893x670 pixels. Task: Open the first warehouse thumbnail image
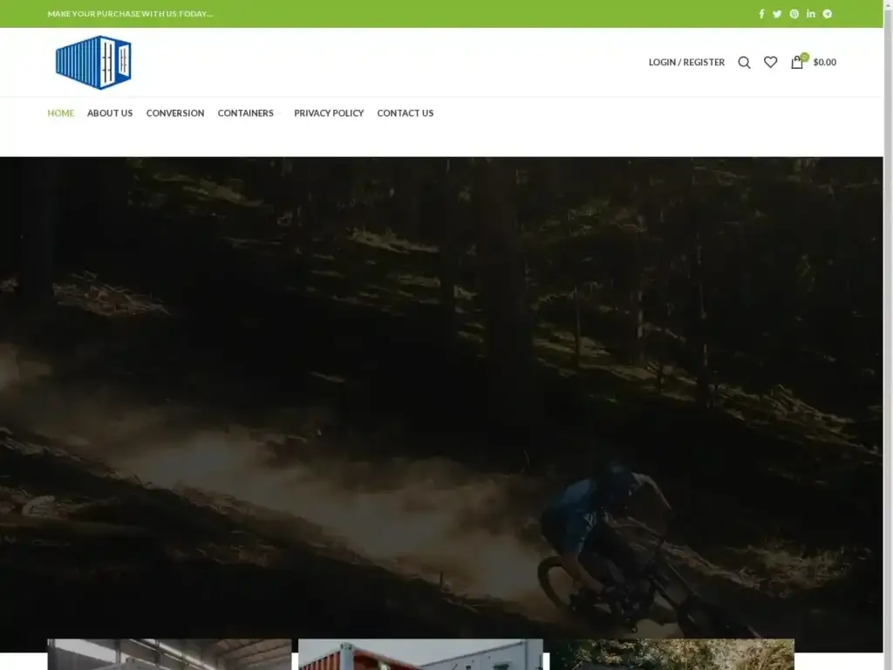pos(169,655)
